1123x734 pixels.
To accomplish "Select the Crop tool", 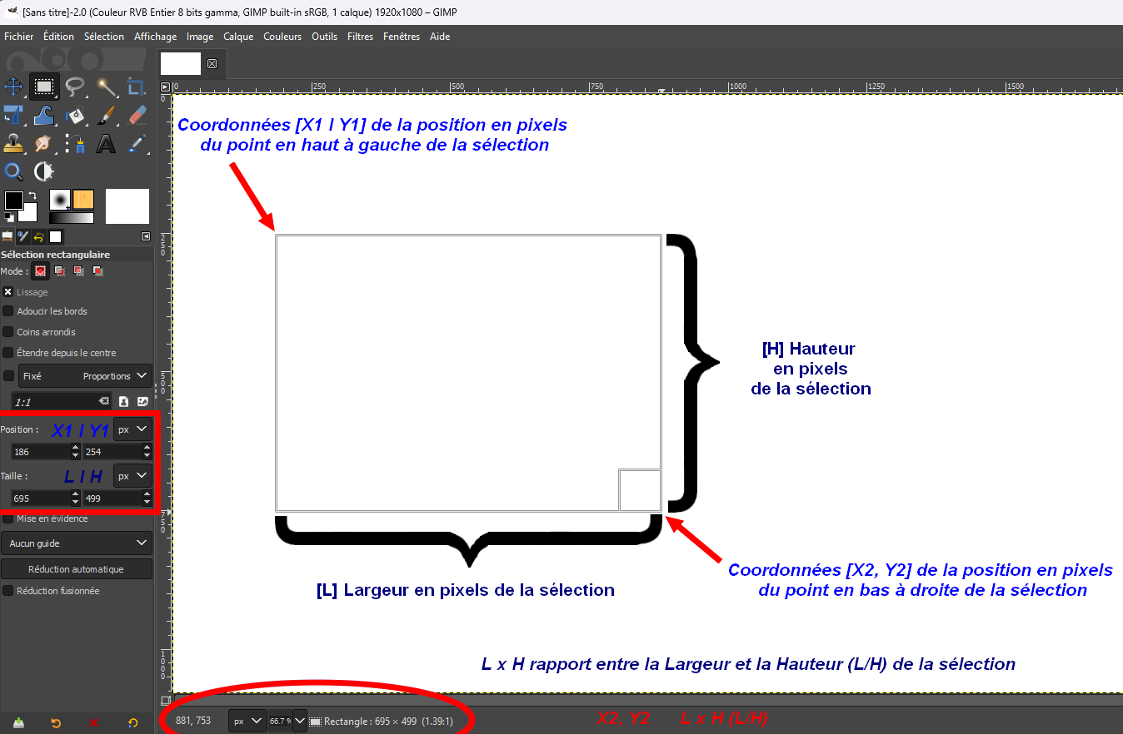I will (137, 86).
